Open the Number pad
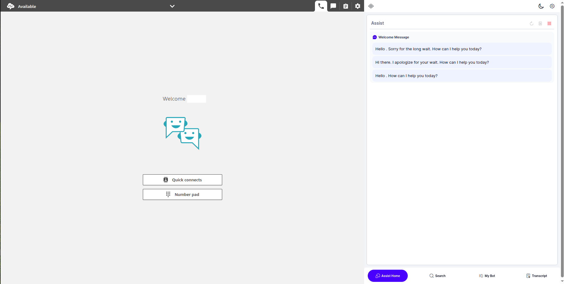The height and width of the screenshot is (284, 564). tap(183, 194)
